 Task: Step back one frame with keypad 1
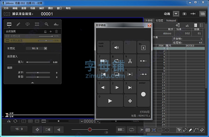tap(103, 87)
